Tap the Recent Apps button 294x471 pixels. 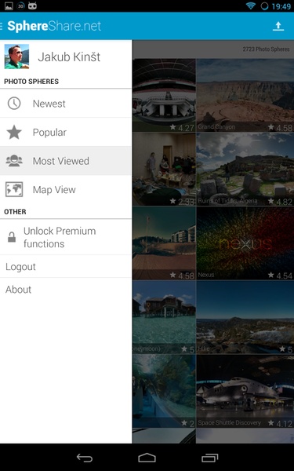(209, 458)
